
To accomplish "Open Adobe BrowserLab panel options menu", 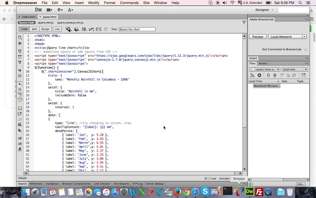I will point(307,20).
